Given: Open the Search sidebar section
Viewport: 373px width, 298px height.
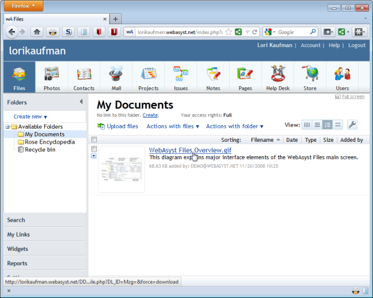Looking at the screenshot, I should (x=45, y=220).
